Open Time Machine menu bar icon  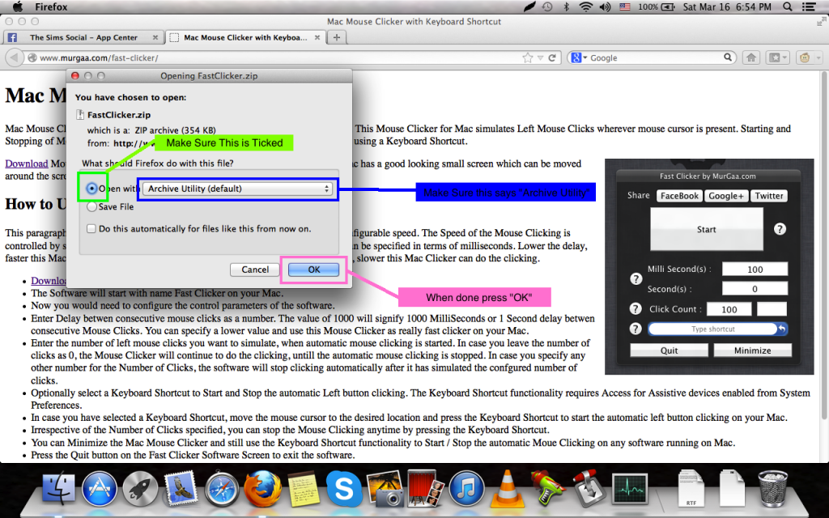tap(547, 6)
